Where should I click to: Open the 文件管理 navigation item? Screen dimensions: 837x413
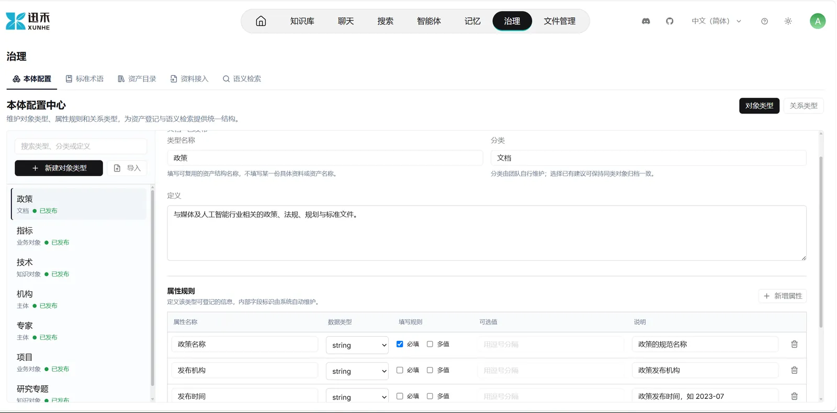(x=560, y=21)
